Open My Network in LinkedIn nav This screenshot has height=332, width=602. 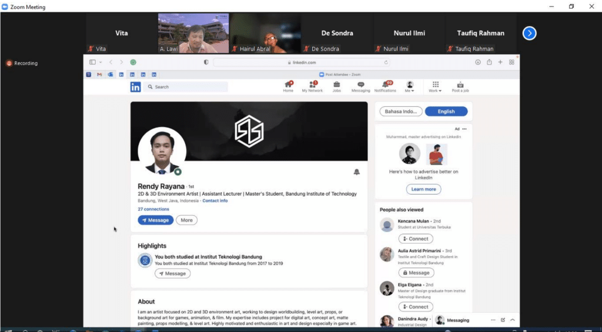(312, 87)
